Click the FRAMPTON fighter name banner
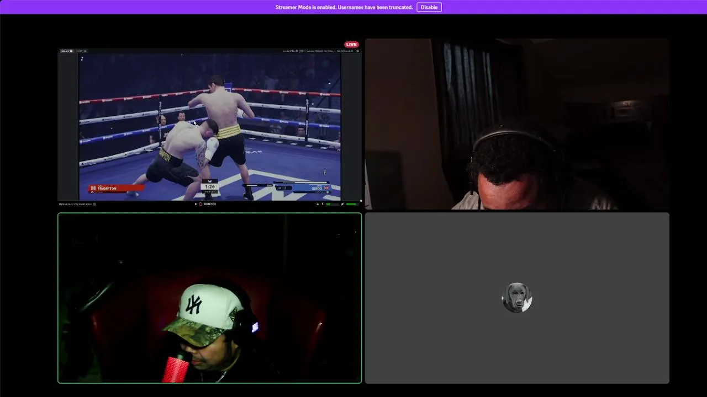Image resolution: width=707 pixels, height=397 pixels. [x=117, y=189]
